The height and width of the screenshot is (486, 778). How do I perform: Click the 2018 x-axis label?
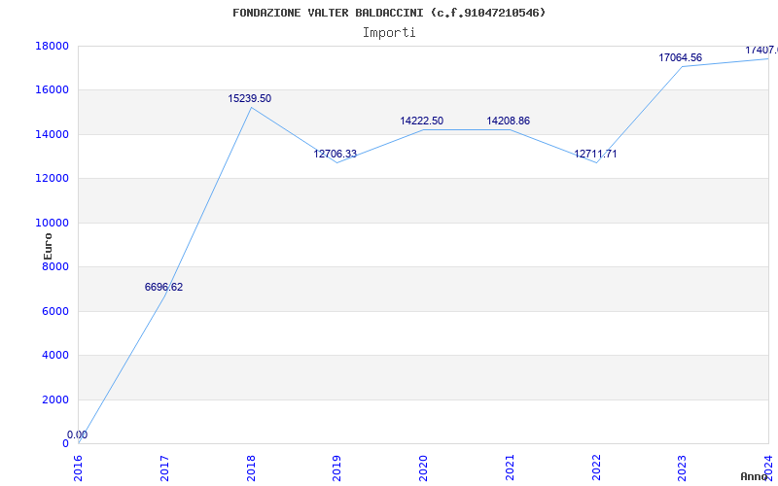[x=251, y=468]
